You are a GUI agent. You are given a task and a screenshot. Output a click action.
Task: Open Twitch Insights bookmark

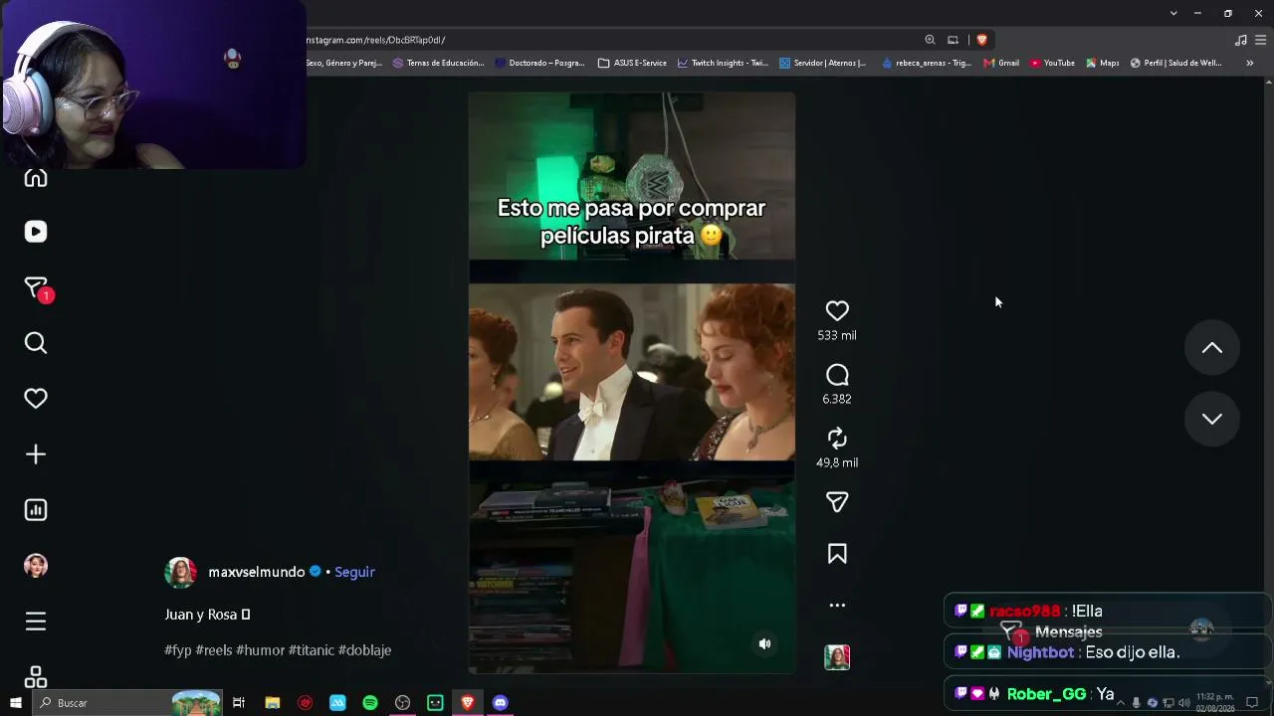[723, 63]
